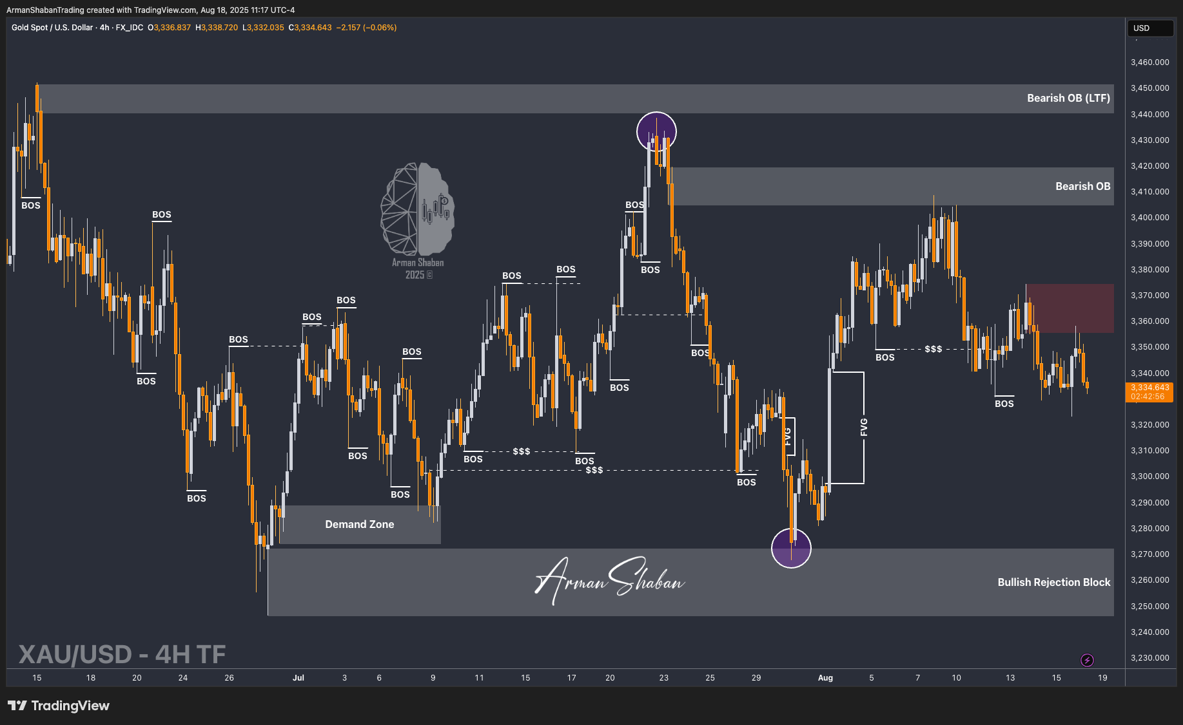Viewport: 1183px width, 725px height.
Task: Click price axis label 3,350.000
Action: click(1149, 347)
